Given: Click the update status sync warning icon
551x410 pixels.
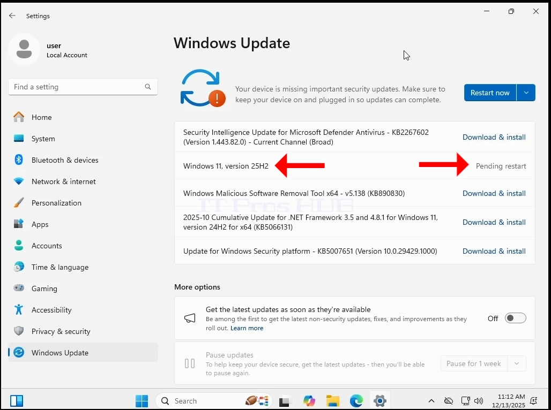Looking at the screenshot, I should [203, 88].
